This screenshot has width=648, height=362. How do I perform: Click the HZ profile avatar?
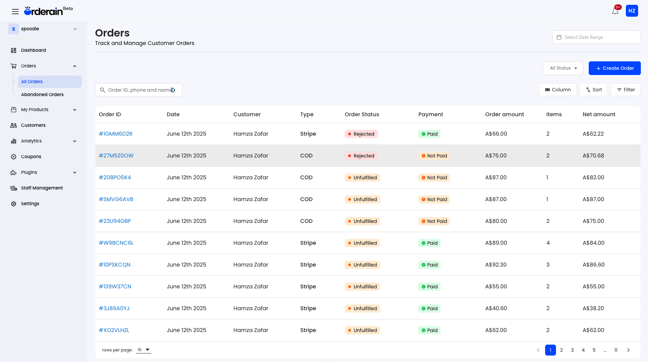click(x=632, y=11)
